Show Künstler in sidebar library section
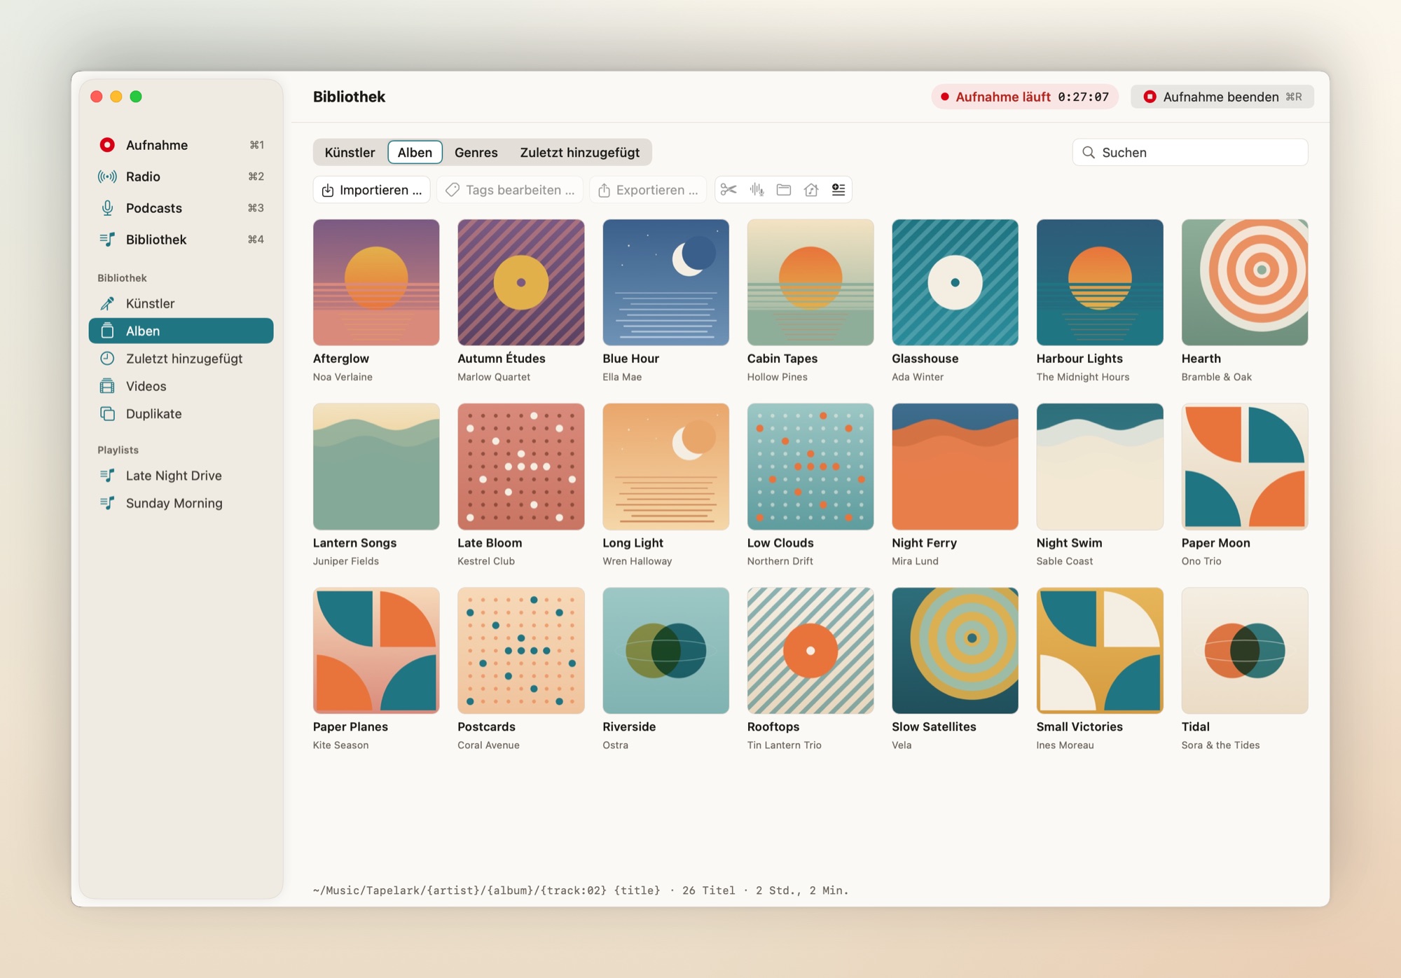 [x=181, y=303]
